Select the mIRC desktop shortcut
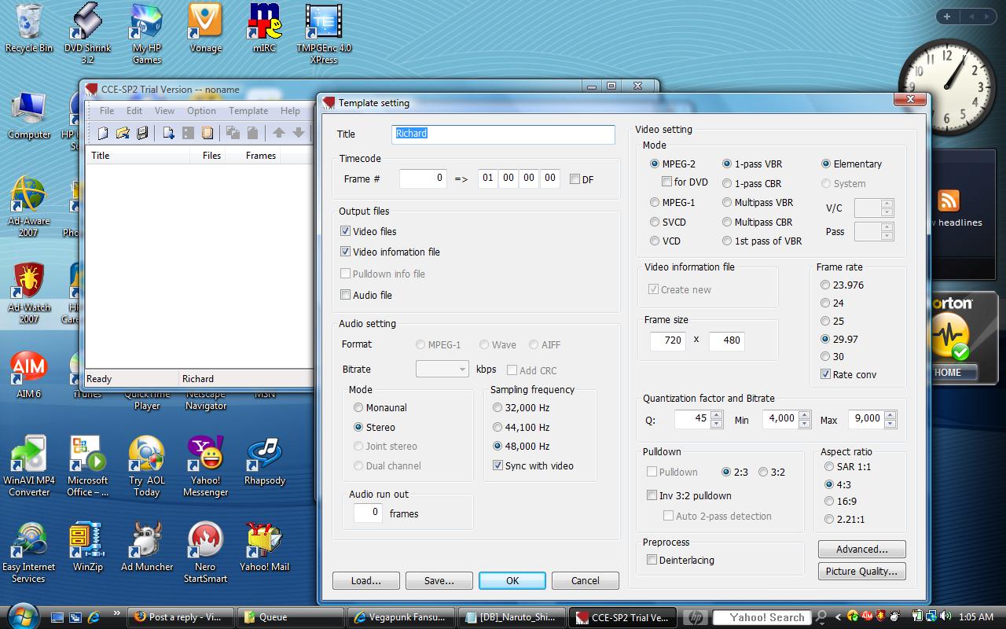This screenshot has width=1006, height=629. point(264,28)
